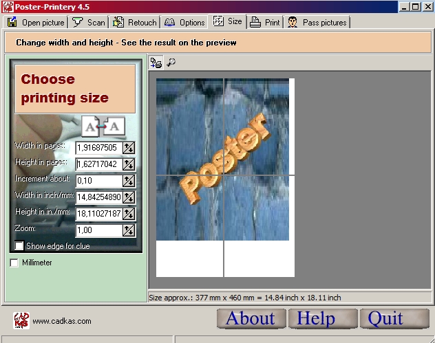Click the CADKAS logo icon
The height and width of the screenshot is (343, 435).
click(21, 320)
